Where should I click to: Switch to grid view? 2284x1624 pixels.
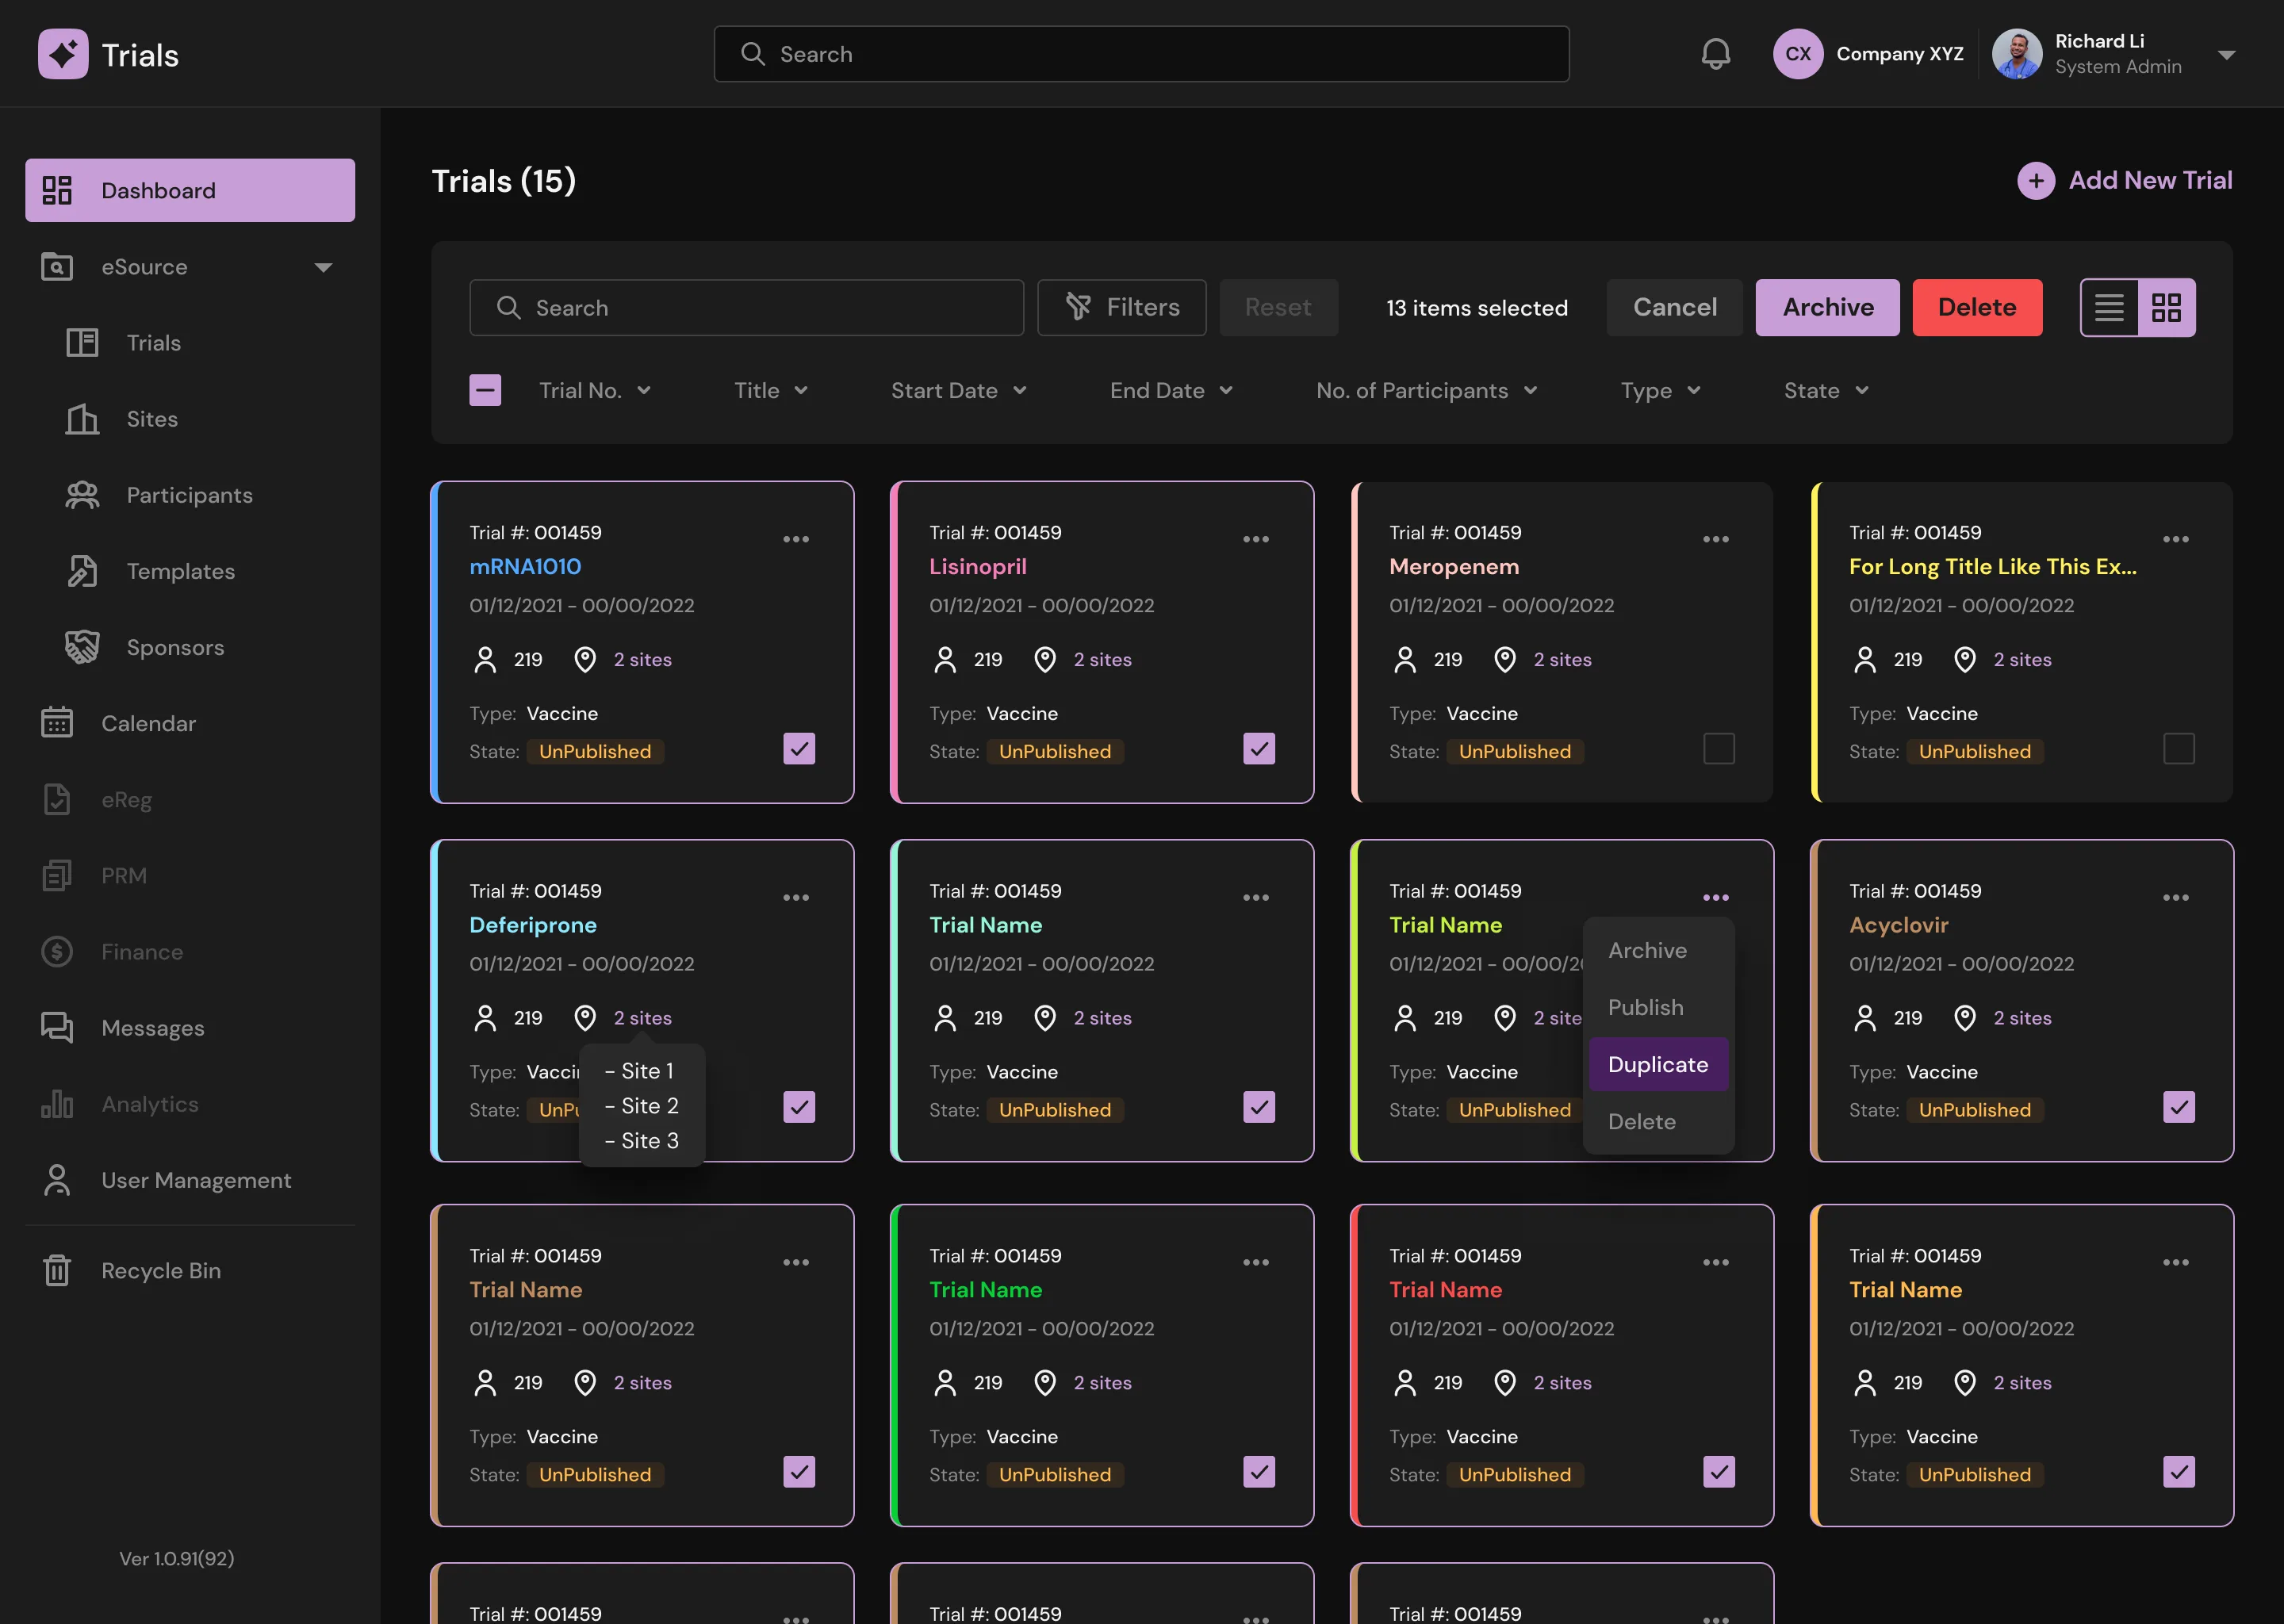point(2166,308)
